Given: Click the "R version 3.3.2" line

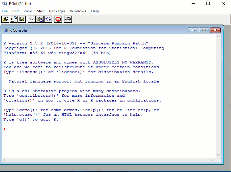Looking at the screenshot, I should pos(76,43).
